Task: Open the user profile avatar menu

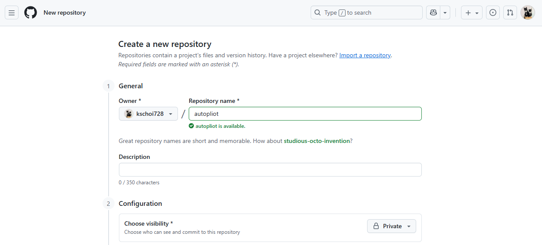Action: coord(527,13)
